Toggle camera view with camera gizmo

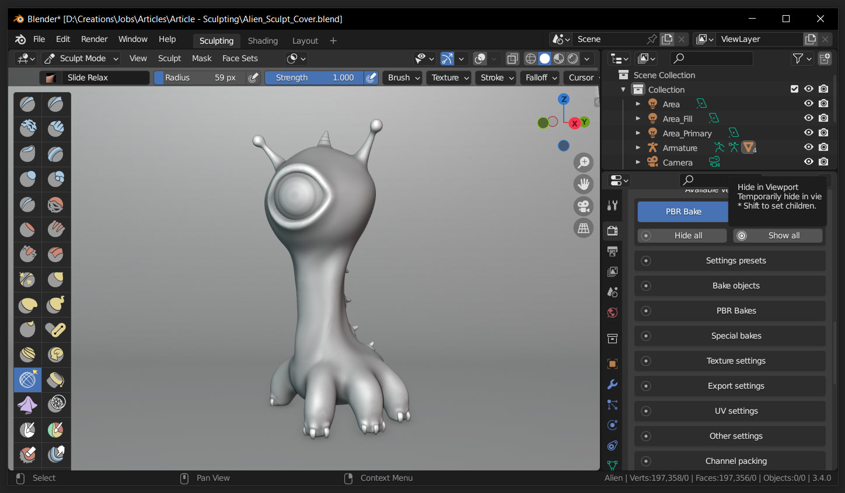click(583, 206)
